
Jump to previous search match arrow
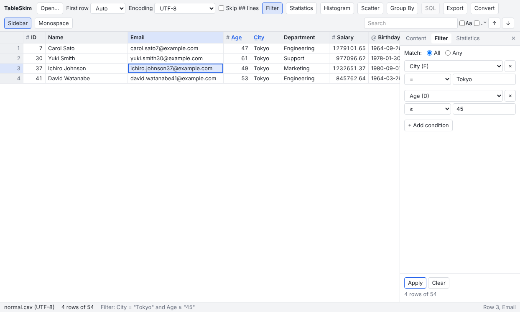click(494, 23)
